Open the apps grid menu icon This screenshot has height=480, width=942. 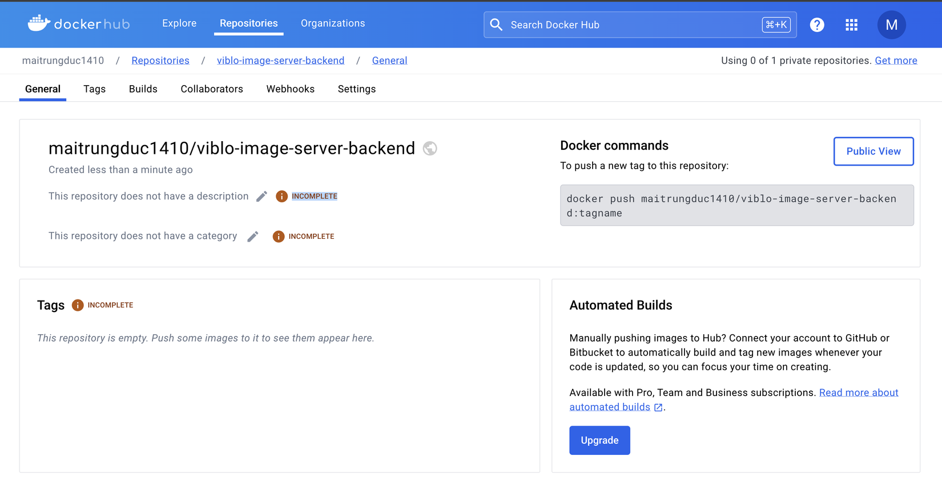tap(851, 25)
